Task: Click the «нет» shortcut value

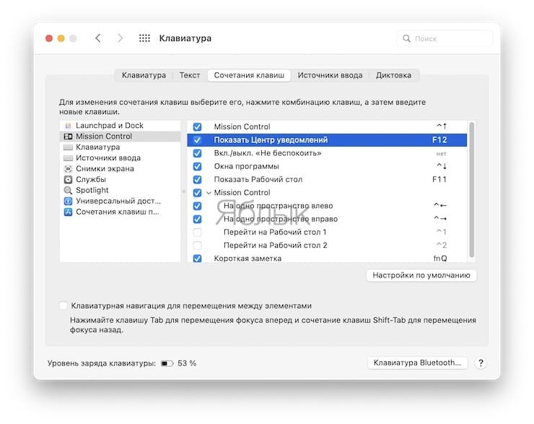Action: (x=441, y=154)
